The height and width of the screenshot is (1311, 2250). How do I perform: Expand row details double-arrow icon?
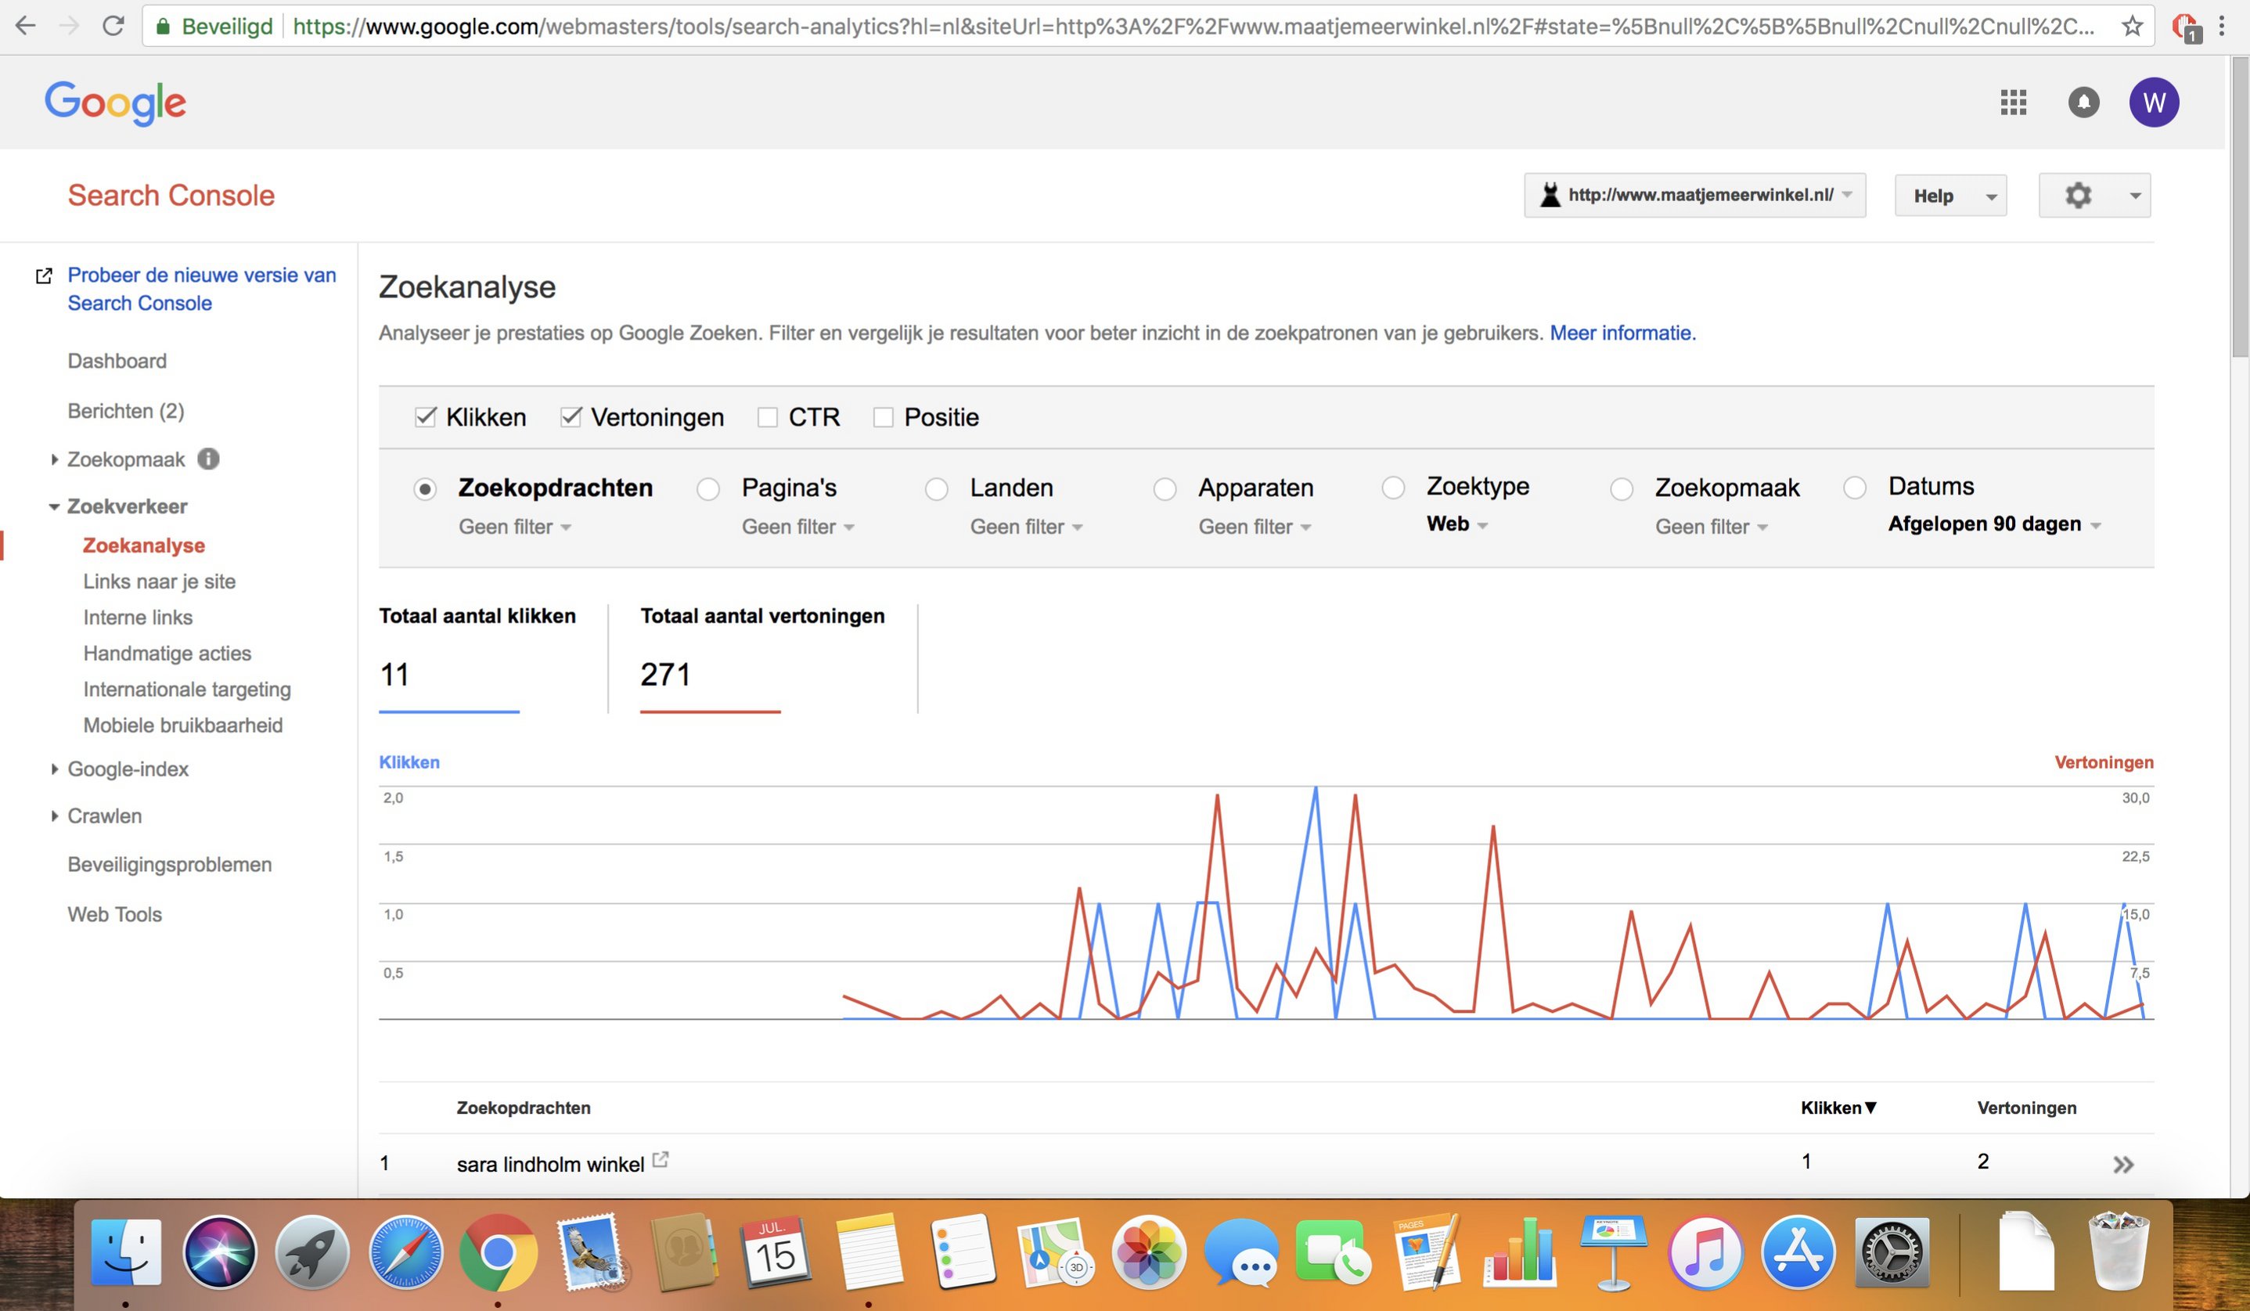pos(2122,1164)
